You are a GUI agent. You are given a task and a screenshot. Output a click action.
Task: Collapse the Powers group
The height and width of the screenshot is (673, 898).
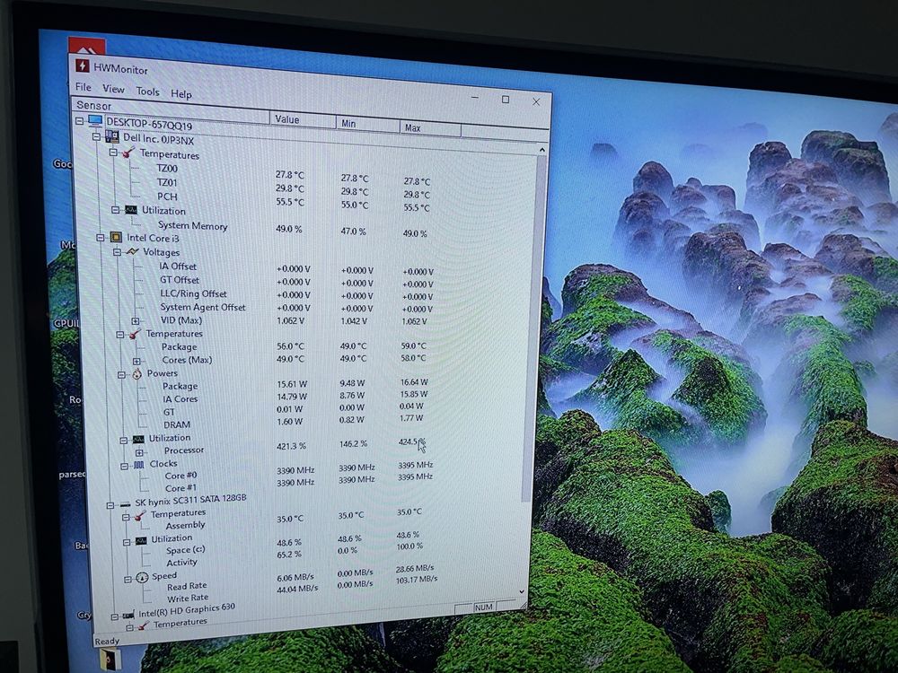[x=121, y=375]
